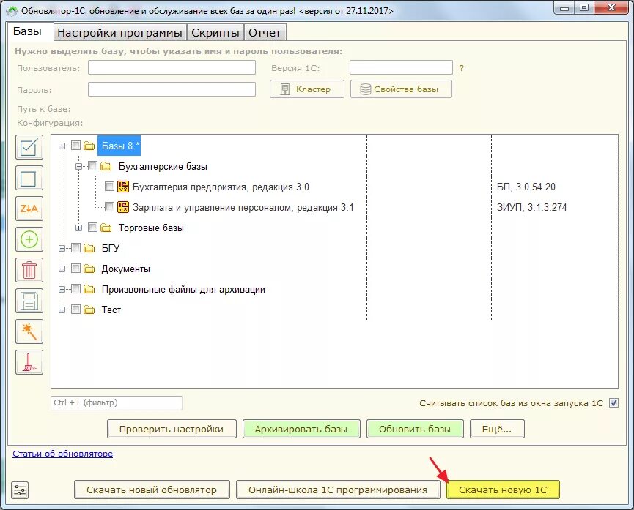Screen dimensions: 634x510
Task: Click the Обновить базы button
Action: click(415, 430)
